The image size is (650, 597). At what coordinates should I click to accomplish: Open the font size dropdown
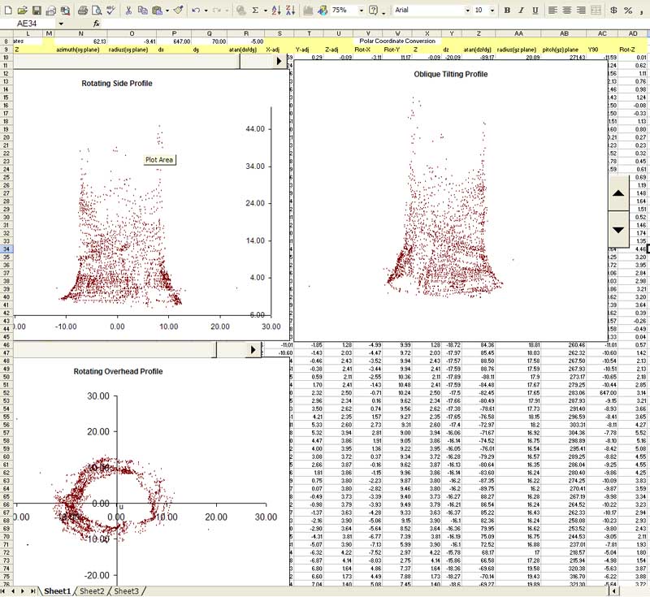(492, 11)
